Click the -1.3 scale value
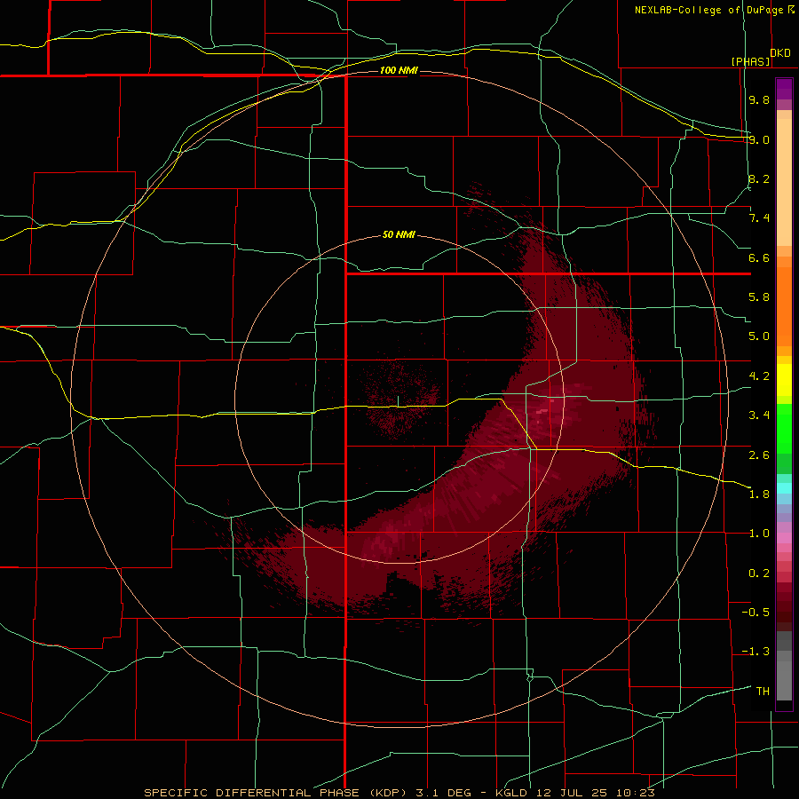 click(755, 652)
